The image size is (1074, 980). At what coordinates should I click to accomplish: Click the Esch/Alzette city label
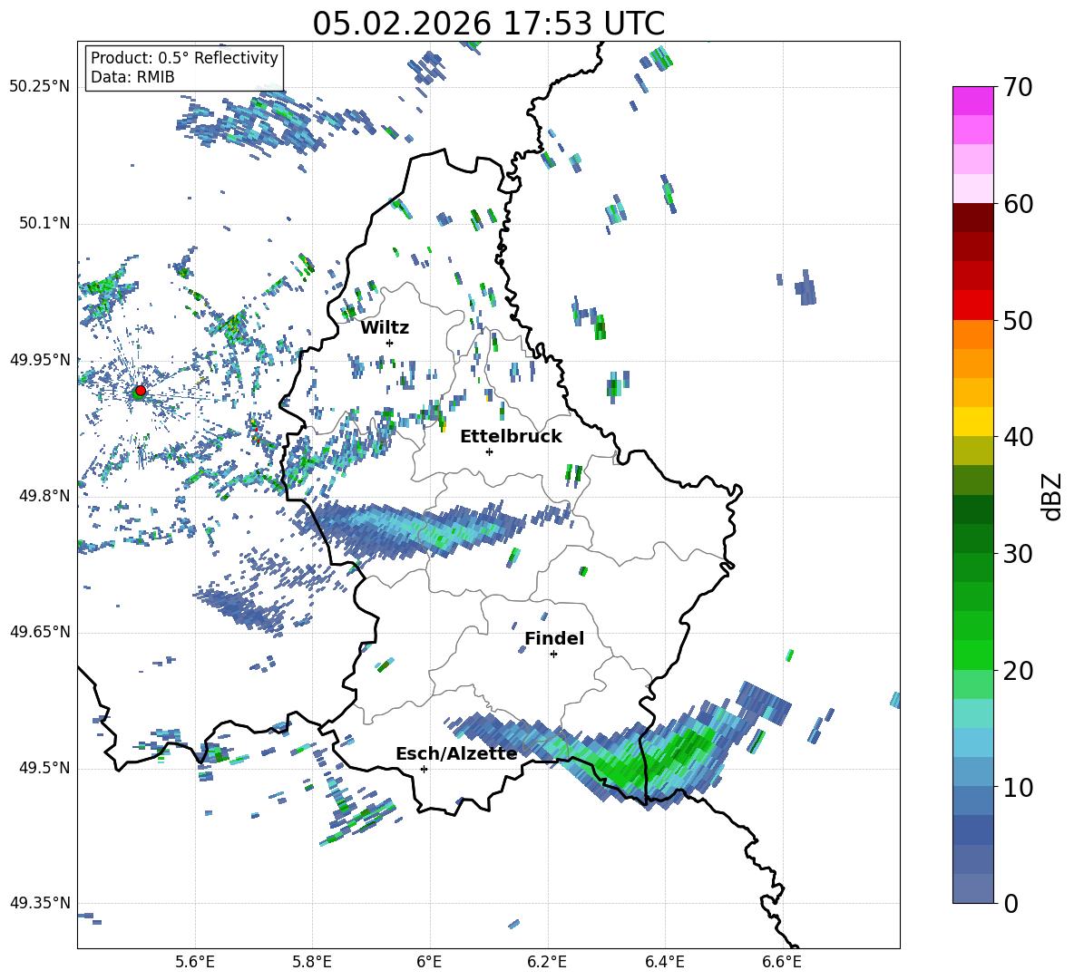click(x=456, y=753)
